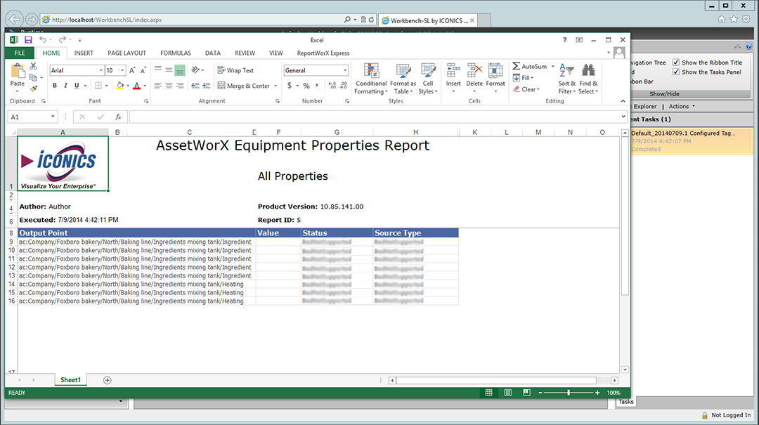This screenshot has width=759, height=425.
Task: Switch to the FORMULAS ribbon tab
Action: point(175,53)
